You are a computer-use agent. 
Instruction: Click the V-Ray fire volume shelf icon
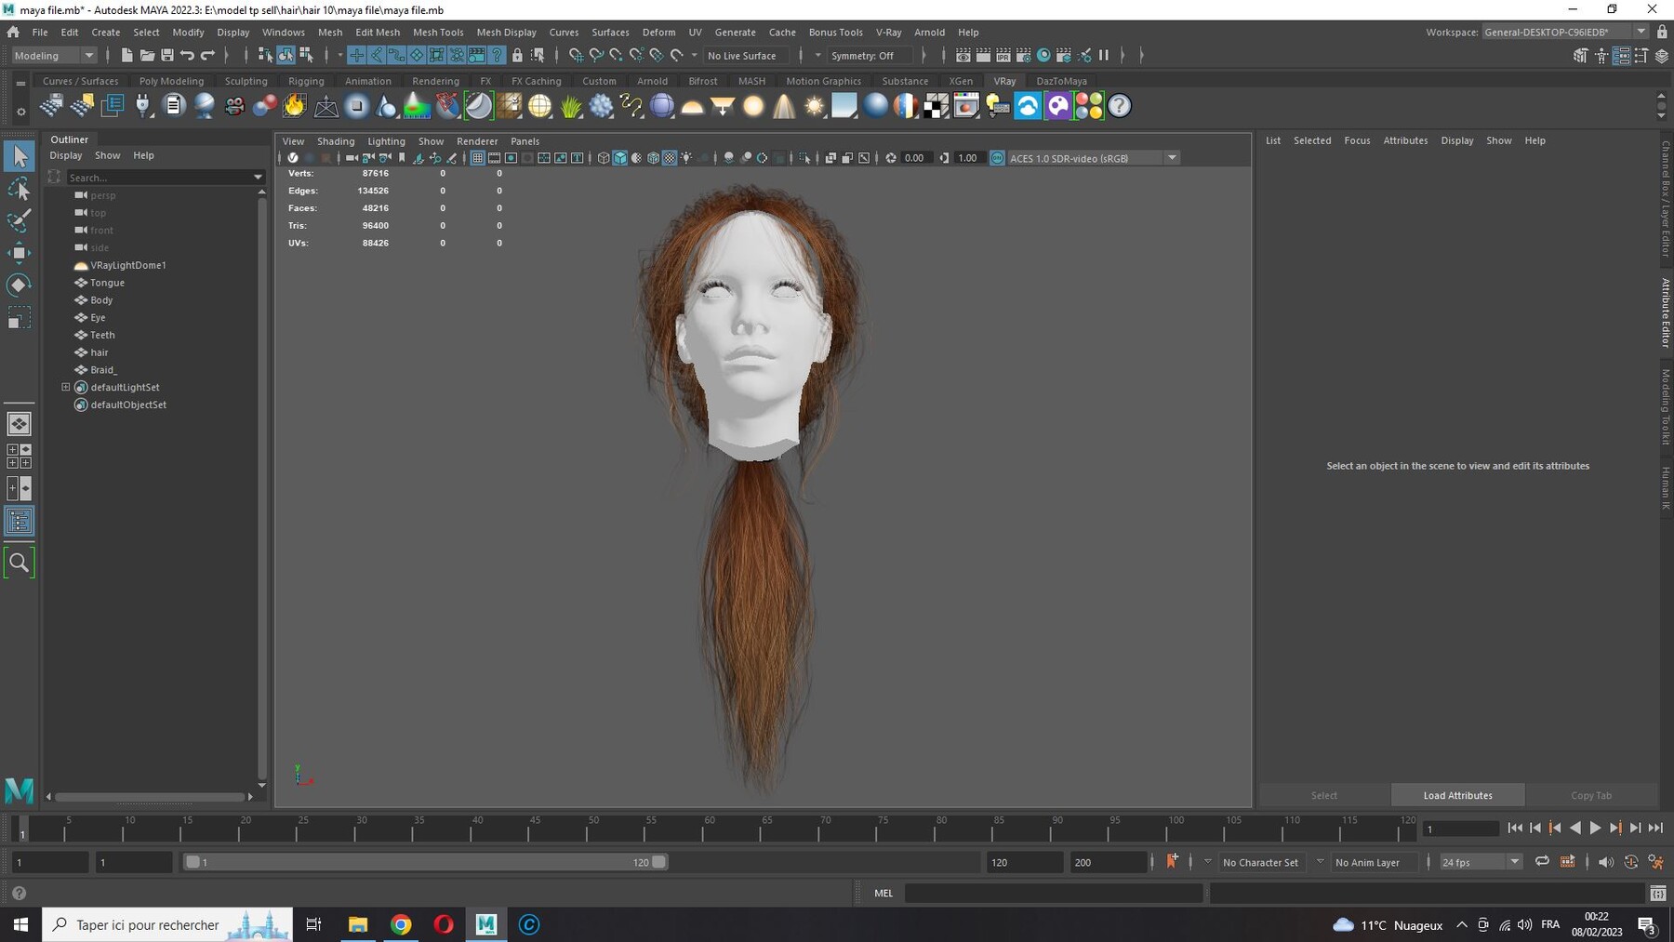point(295,106)
